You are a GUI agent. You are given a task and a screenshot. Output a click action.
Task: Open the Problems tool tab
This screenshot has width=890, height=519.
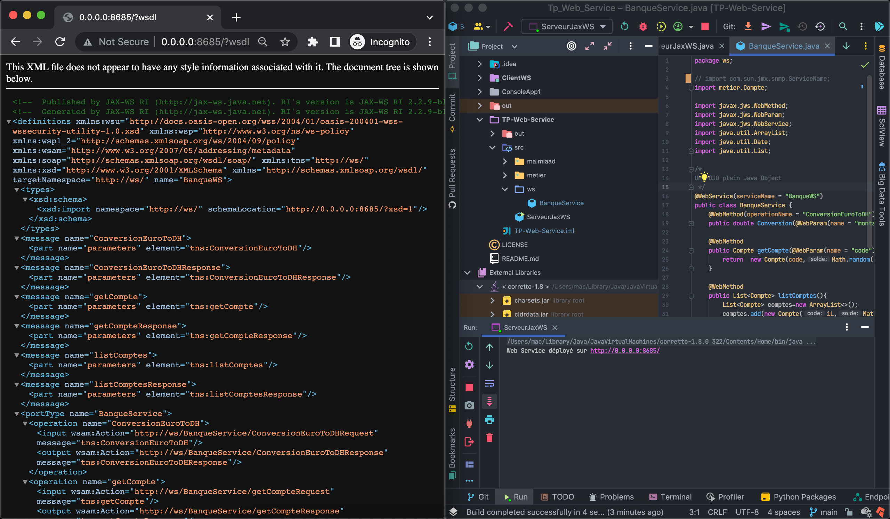(611, 497)
